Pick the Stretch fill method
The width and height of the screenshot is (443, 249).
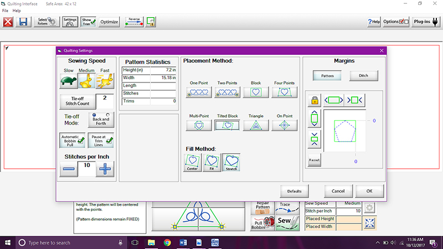tap(231, 162)
